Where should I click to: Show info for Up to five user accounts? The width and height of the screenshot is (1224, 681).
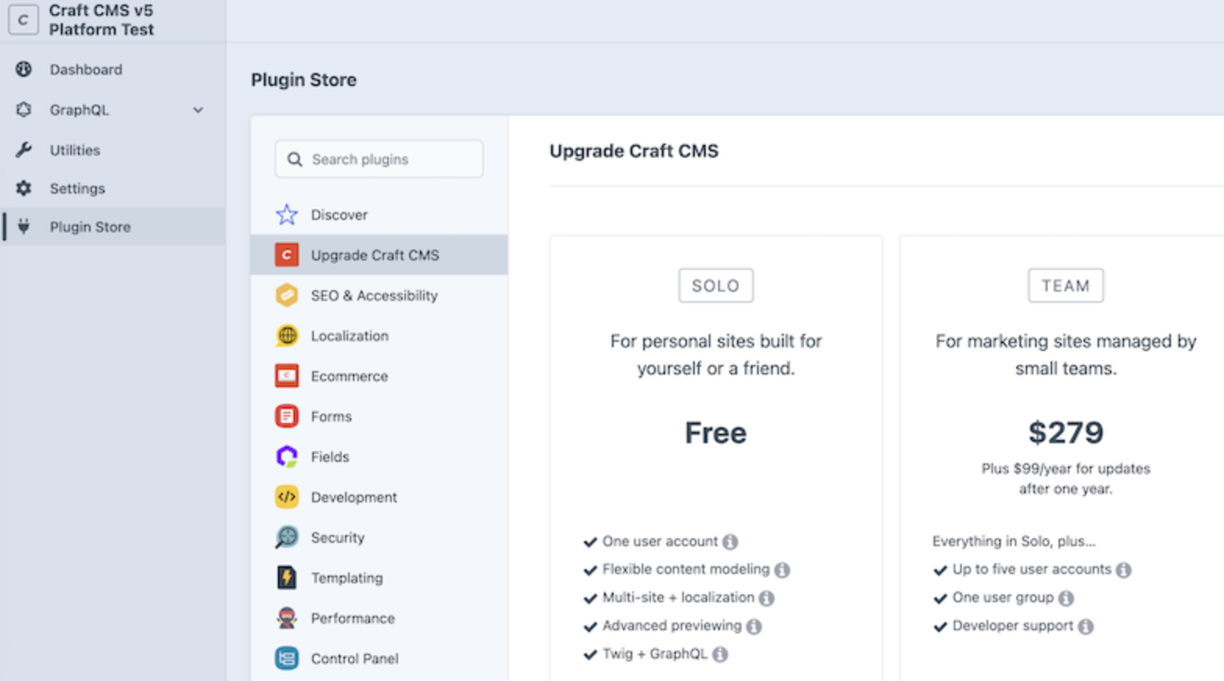(x=1123, y=570)
